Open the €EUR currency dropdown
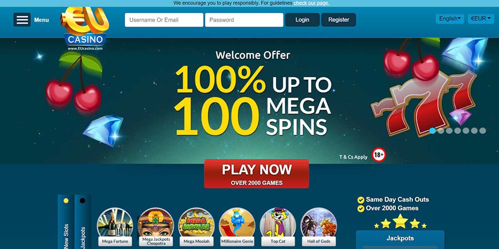Viewport: 499px width, 249px height. (x=481, y=19)
